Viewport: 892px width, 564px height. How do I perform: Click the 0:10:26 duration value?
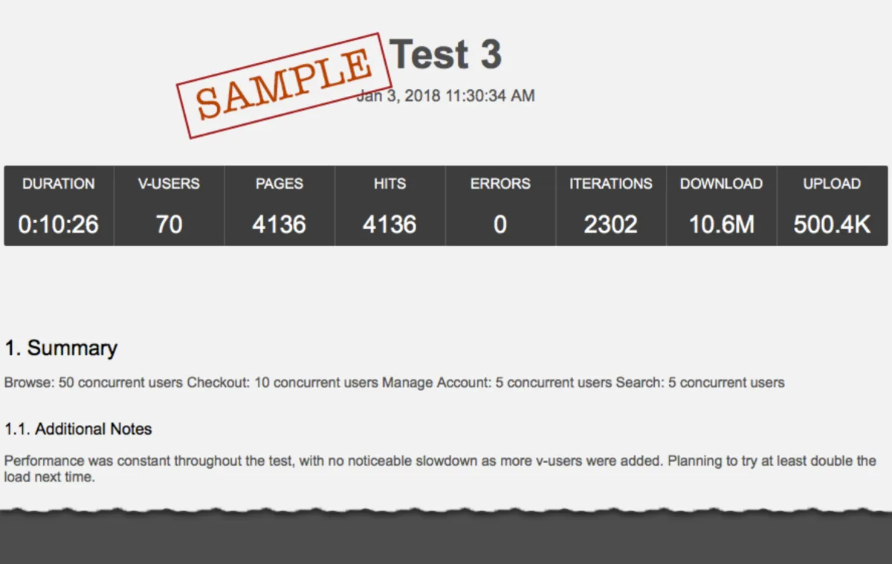click(x=59, y=224)
